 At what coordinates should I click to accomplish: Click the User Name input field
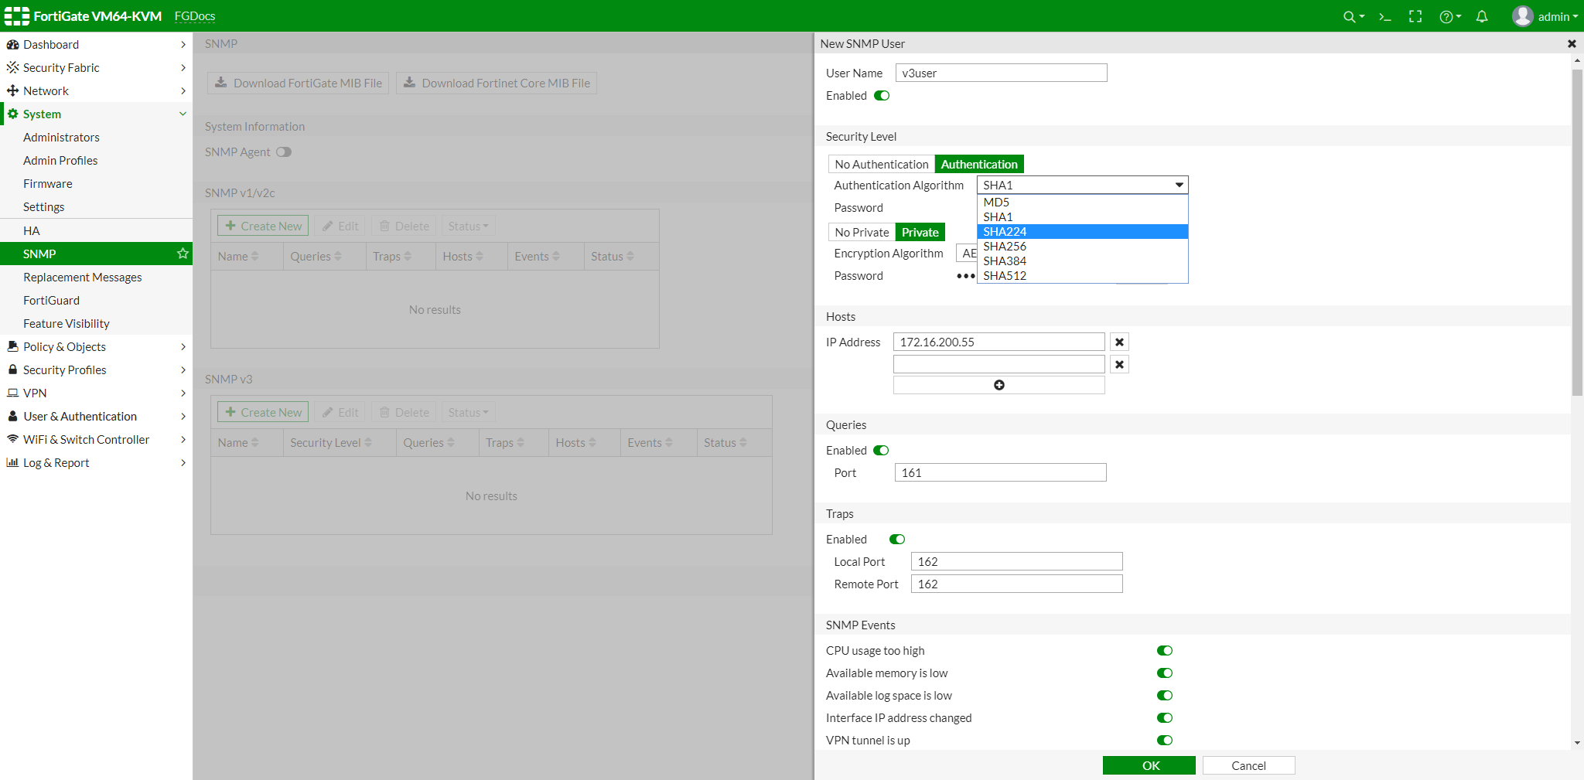click(1001, 73)
